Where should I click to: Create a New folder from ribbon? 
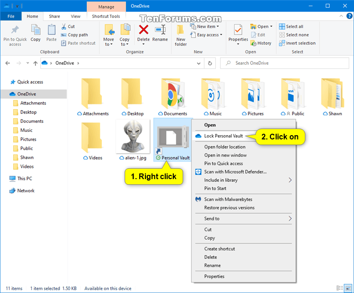(x=181, y=36)
